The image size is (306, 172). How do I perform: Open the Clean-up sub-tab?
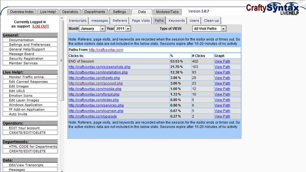[x=212, y=21]
